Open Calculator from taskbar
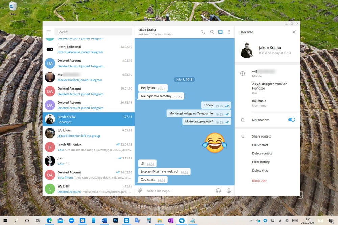This screenshot has width=338, height=225. pos(148,221)
